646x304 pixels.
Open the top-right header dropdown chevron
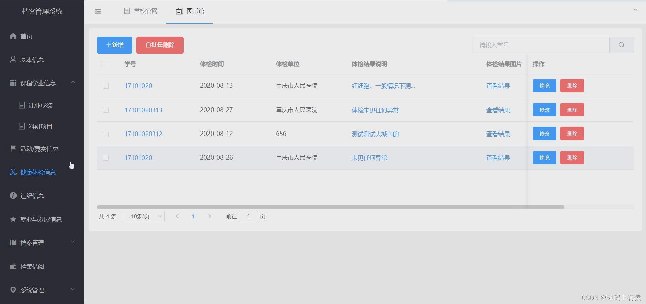tap(635, 10)
